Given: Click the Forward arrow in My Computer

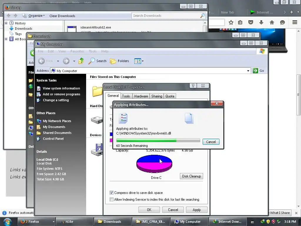Looking at the screenshot, I should pyautogui.click(x=66, y=61).
